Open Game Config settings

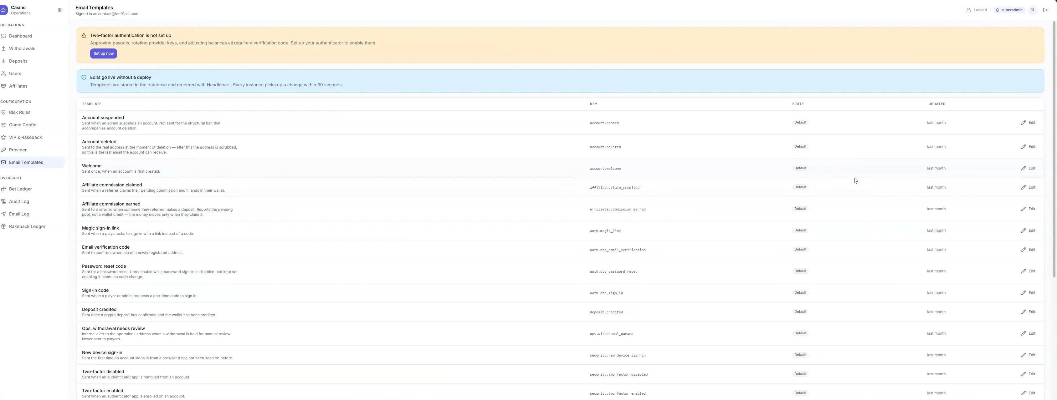33,125
